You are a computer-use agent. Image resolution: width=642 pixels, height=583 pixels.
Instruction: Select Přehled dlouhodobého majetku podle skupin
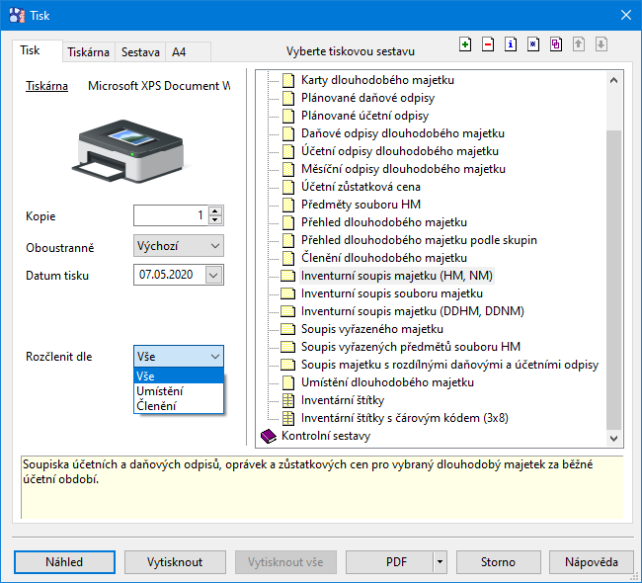(x=419, y=240)
